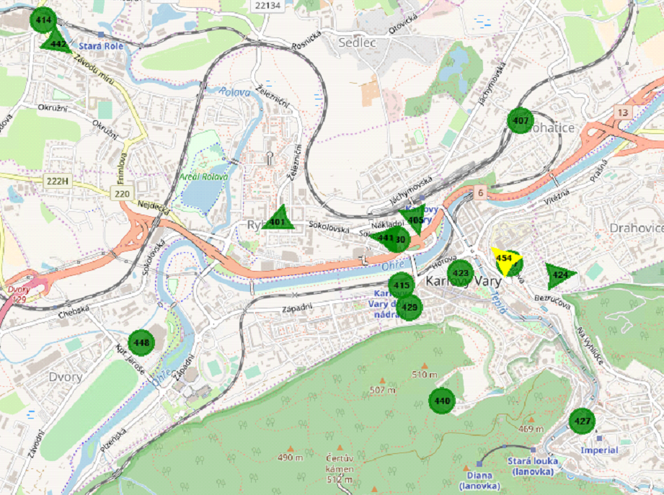Image resolution: width=664 pixels, height=495 pixels.
Task: Select marker 448 near Dvory
Action: (141, 342)
